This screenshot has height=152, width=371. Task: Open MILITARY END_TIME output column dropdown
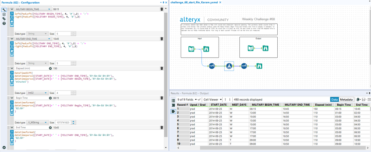tap(49, 39)
